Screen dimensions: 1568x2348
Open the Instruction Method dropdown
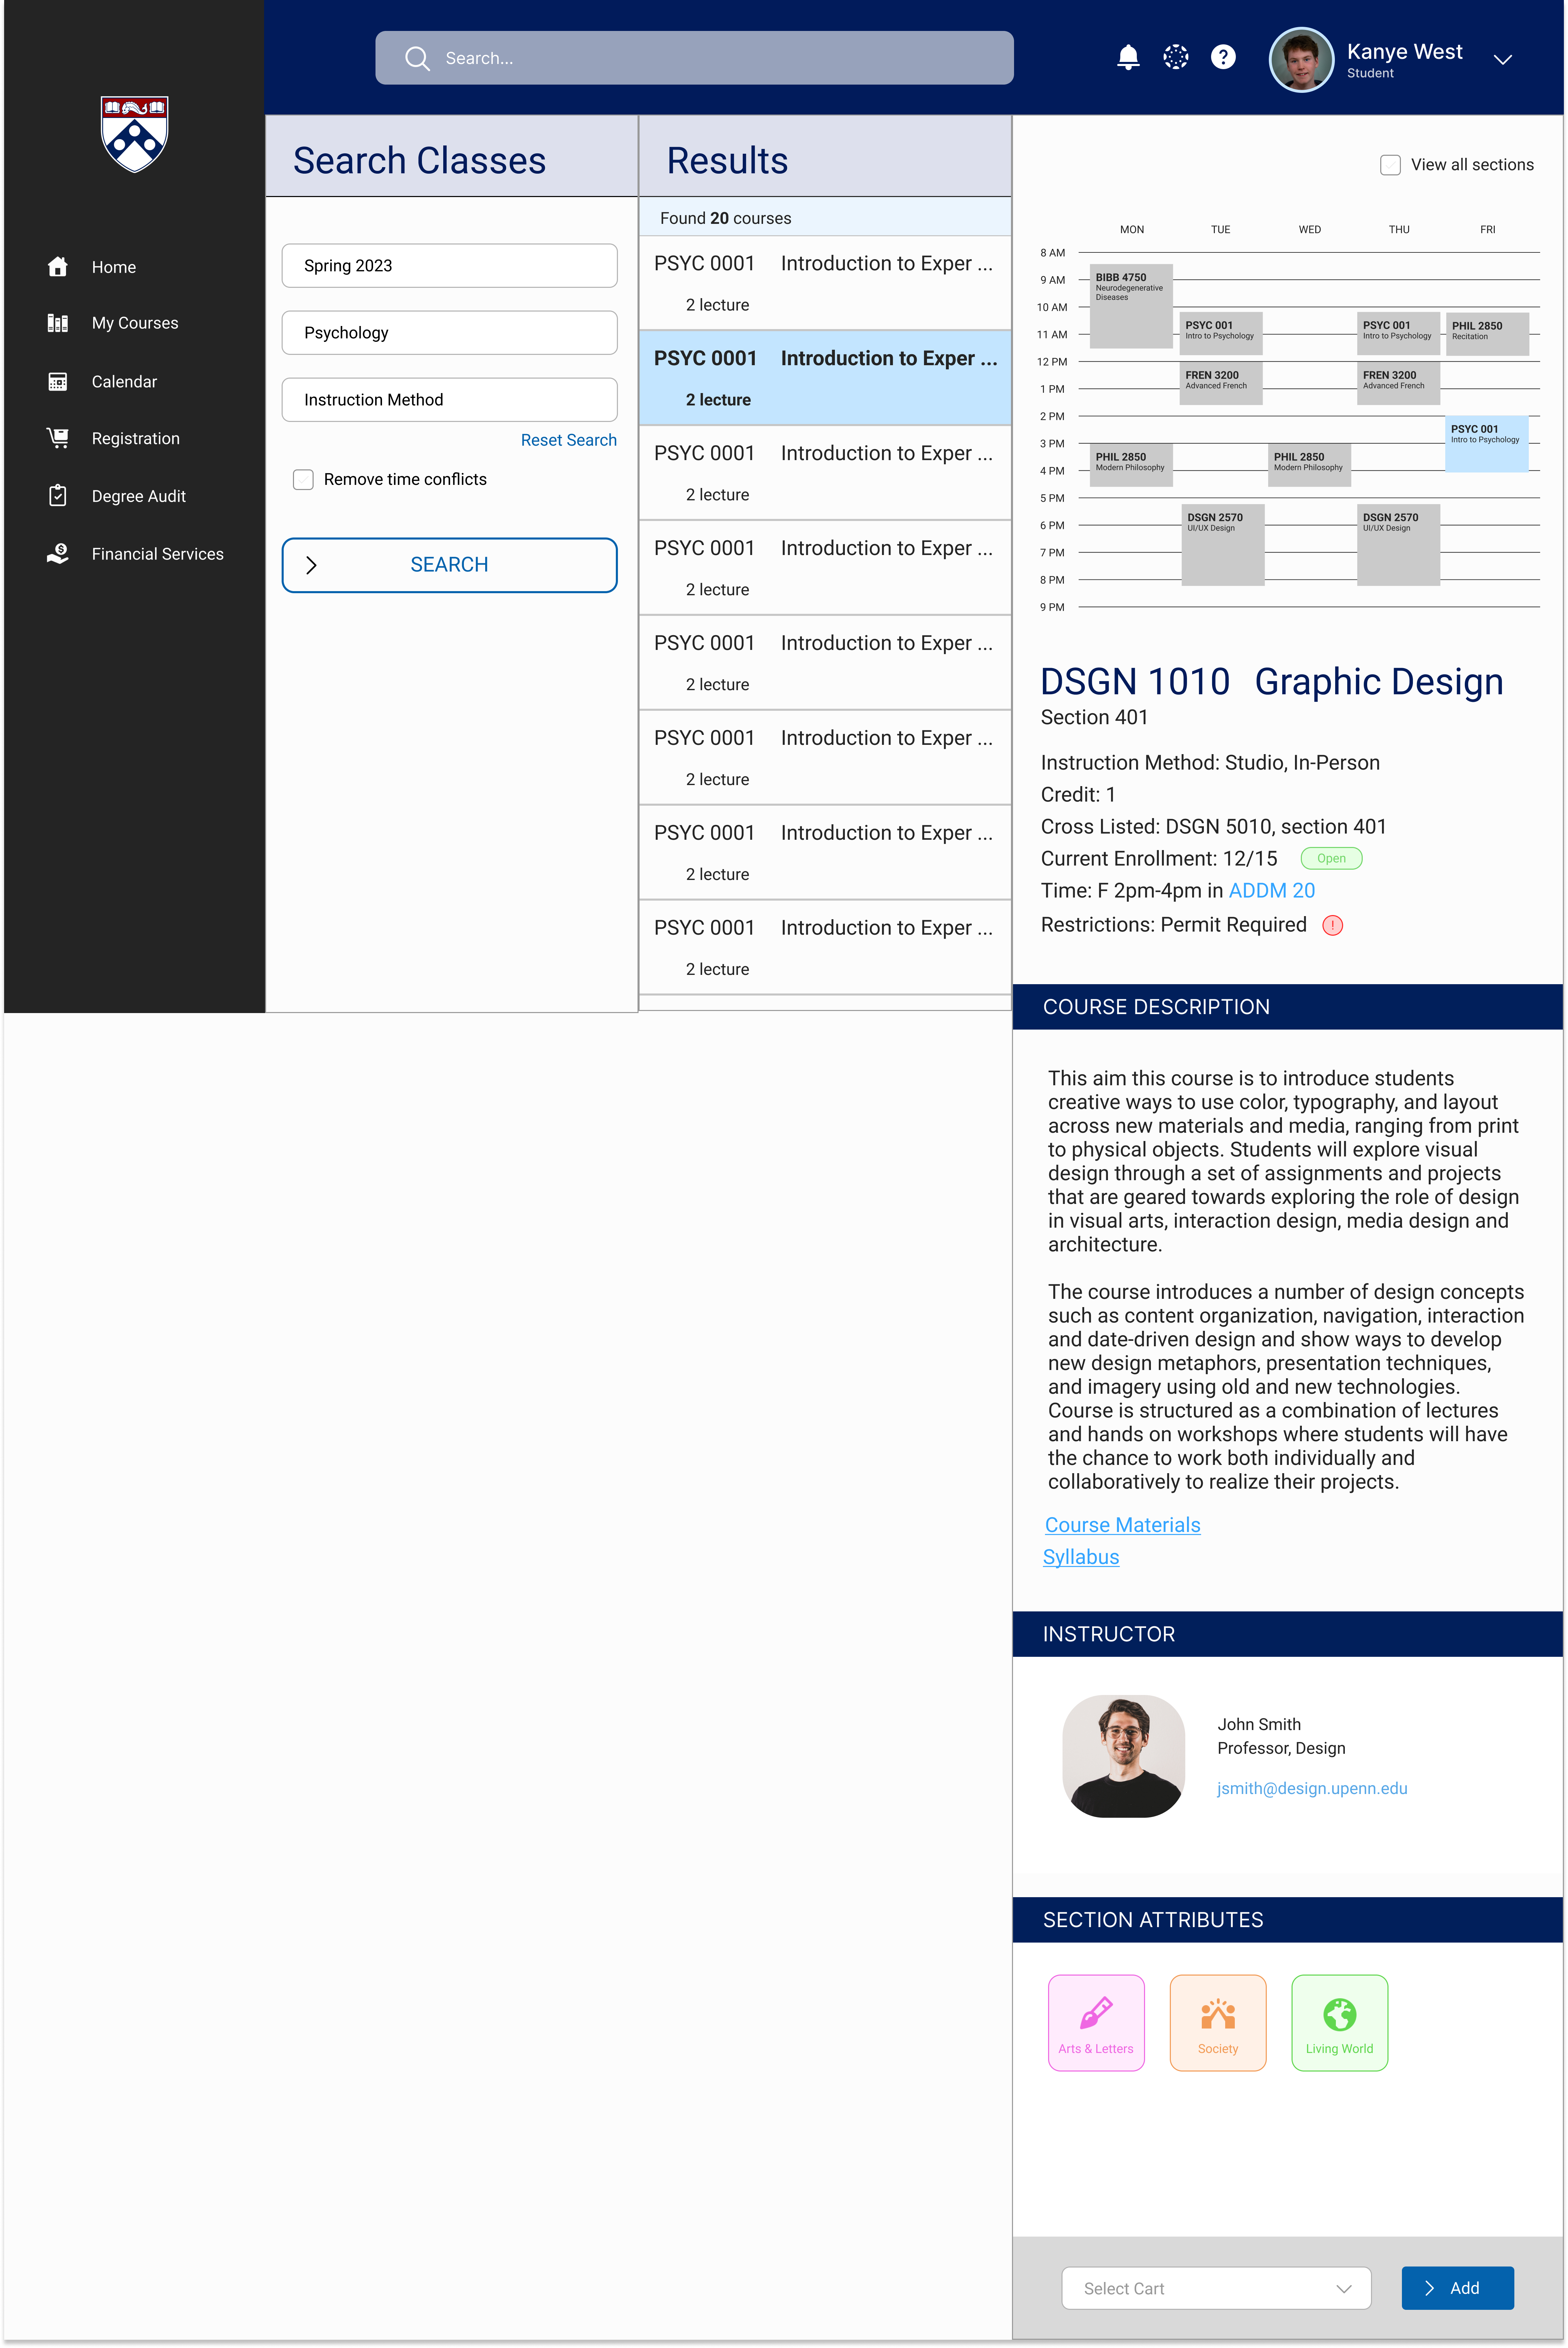tap(449, 400)
